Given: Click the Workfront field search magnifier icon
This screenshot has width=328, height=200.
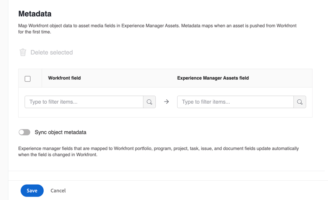Looking at the screenshot, I should point(150,102).
